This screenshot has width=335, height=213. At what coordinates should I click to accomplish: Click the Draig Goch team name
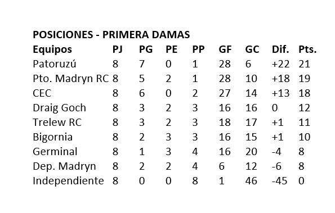pos(59,108)
